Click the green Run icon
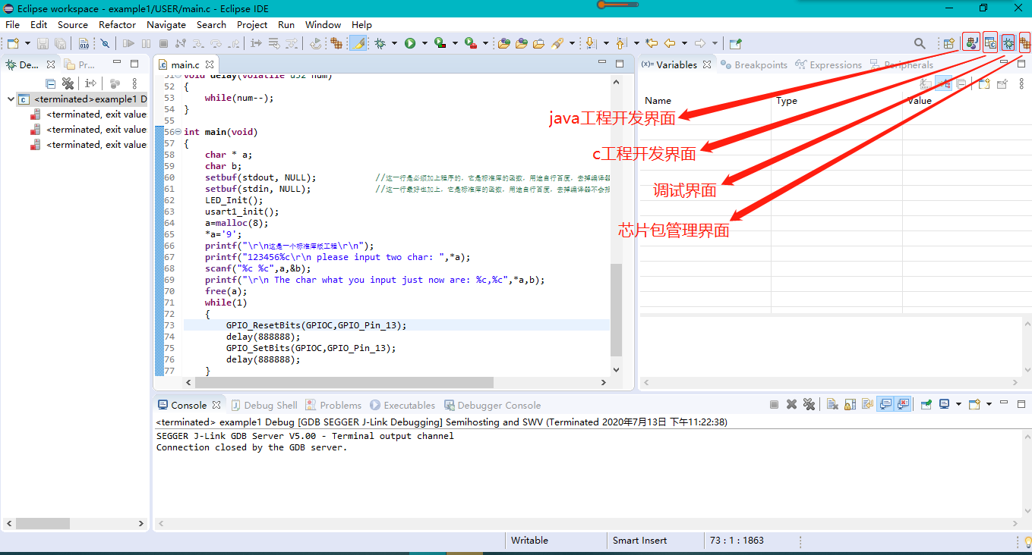Image resolution: width=1032 pixels, height=555 pixels. coord(410,43)
